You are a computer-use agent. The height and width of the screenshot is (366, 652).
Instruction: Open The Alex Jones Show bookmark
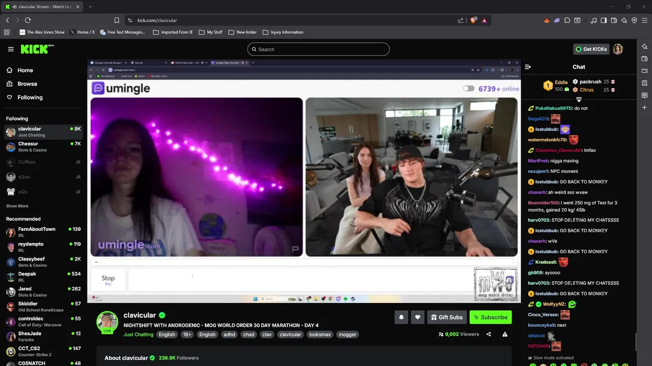42,32
